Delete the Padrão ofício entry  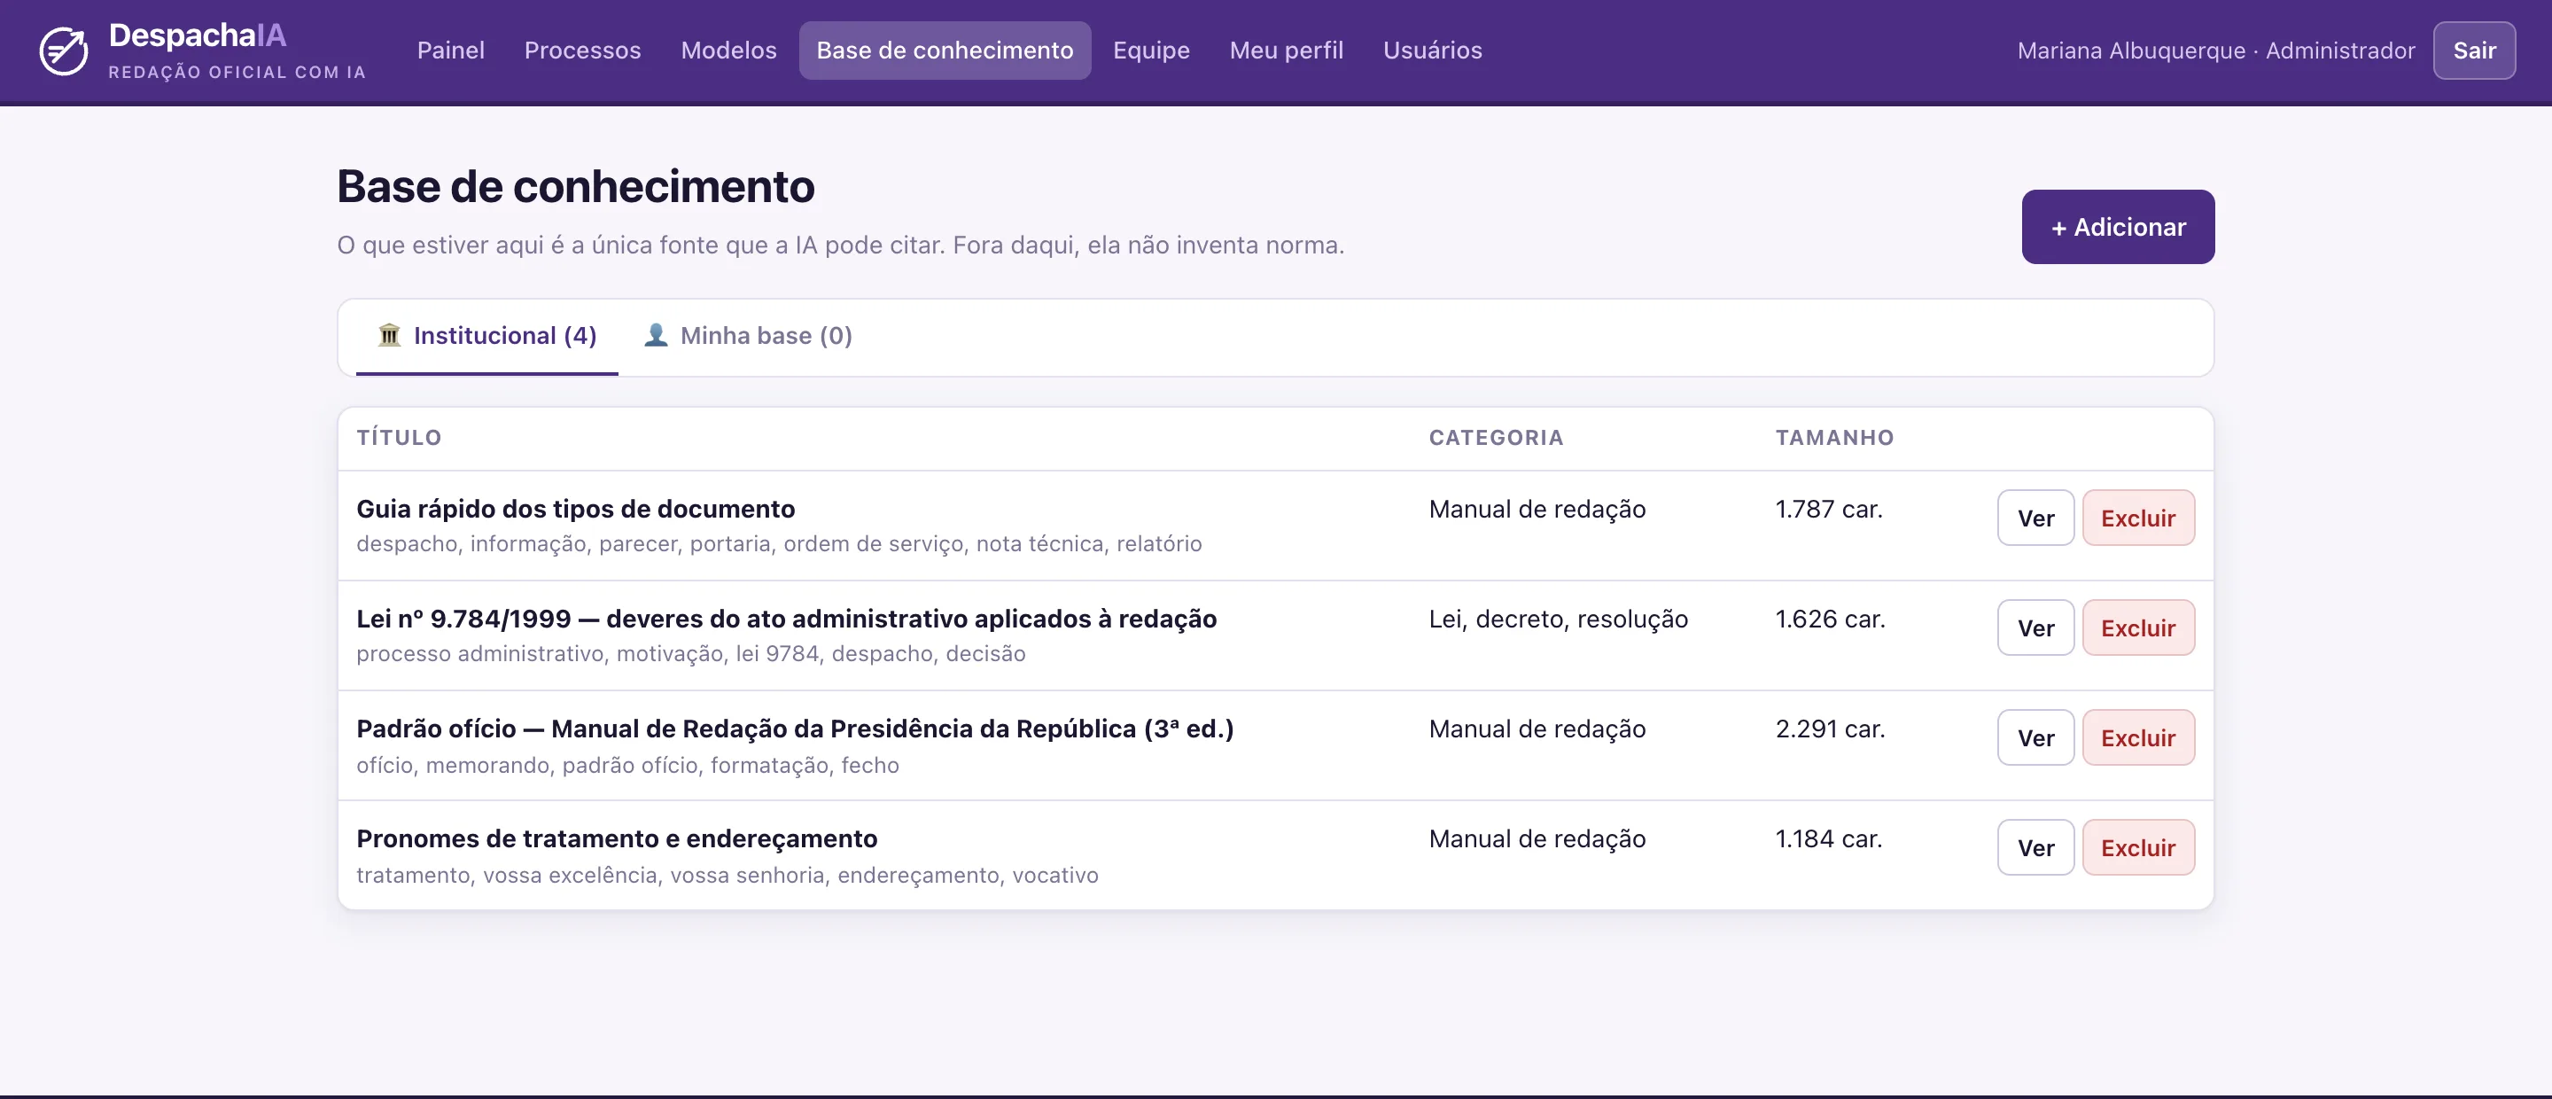coord(2138,738)
